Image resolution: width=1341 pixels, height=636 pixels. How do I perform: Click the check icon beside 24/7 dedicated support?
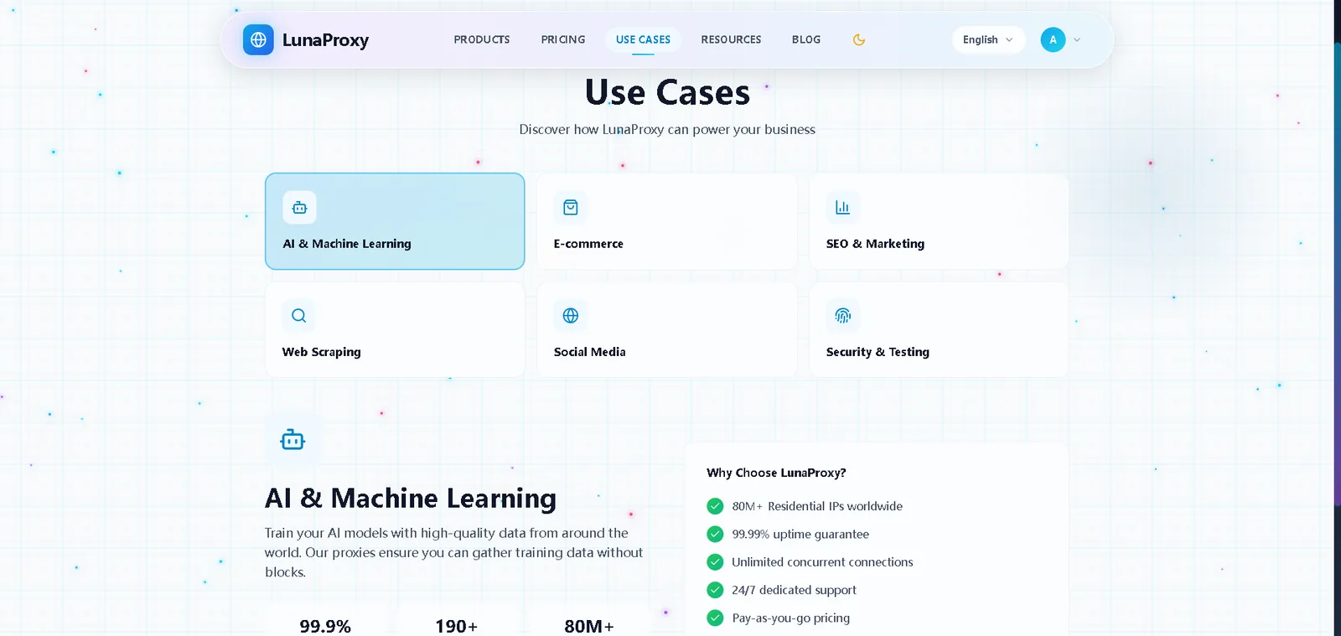click(715, 590)
